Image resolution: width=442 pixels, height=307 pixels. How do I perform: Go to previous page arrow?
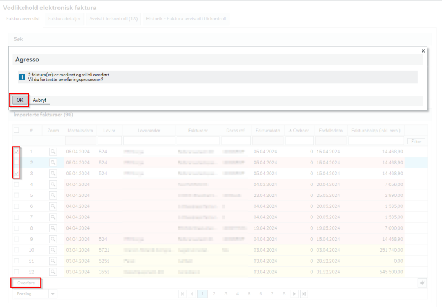click(192, 294)
